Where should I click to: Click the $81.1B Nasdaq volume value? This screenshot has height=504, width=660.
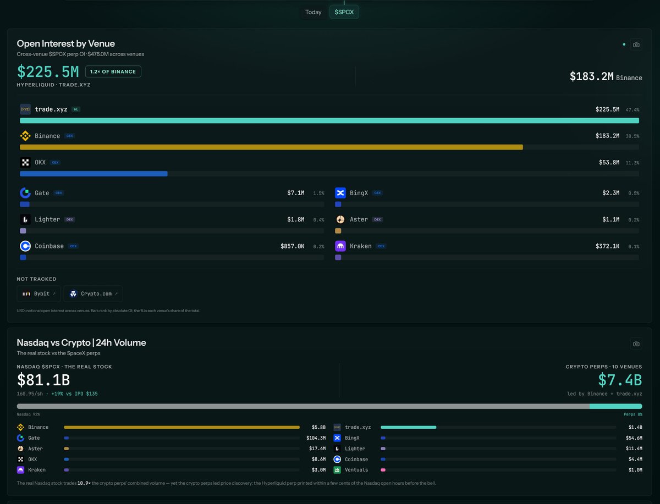(x=43, y=380)
